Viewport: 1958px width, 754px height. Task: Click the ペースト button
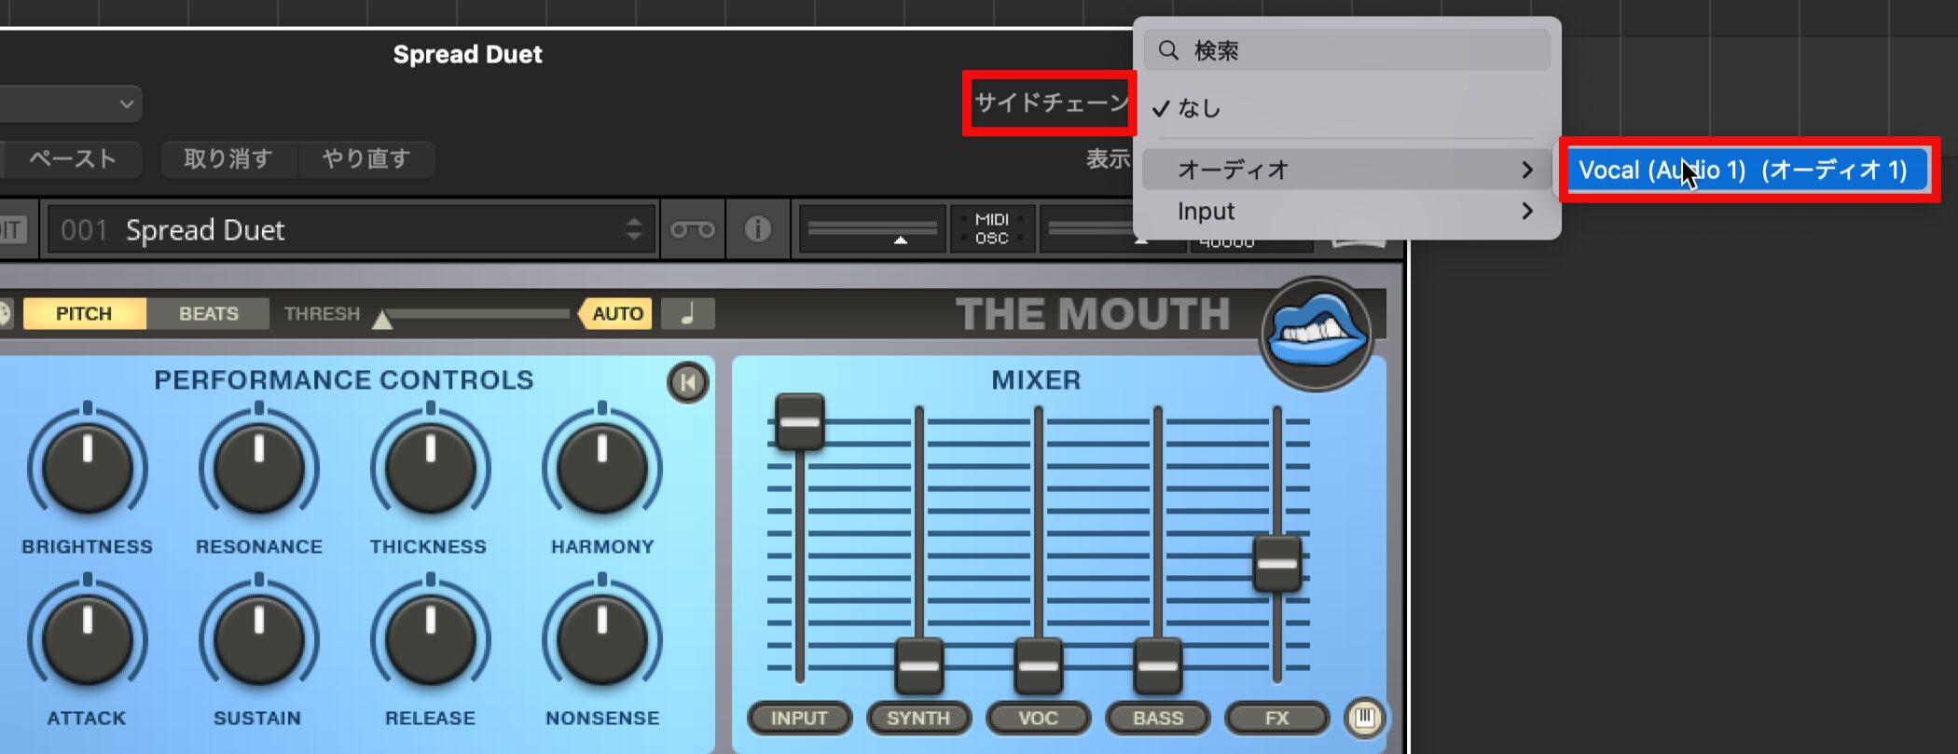[73, 159]
